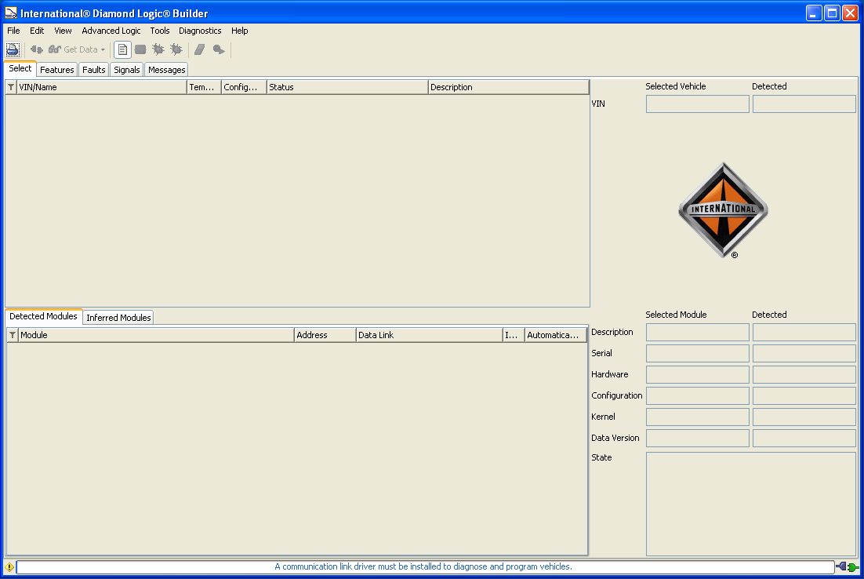
Task: Click the Detected Serial field
Action: 804,354
